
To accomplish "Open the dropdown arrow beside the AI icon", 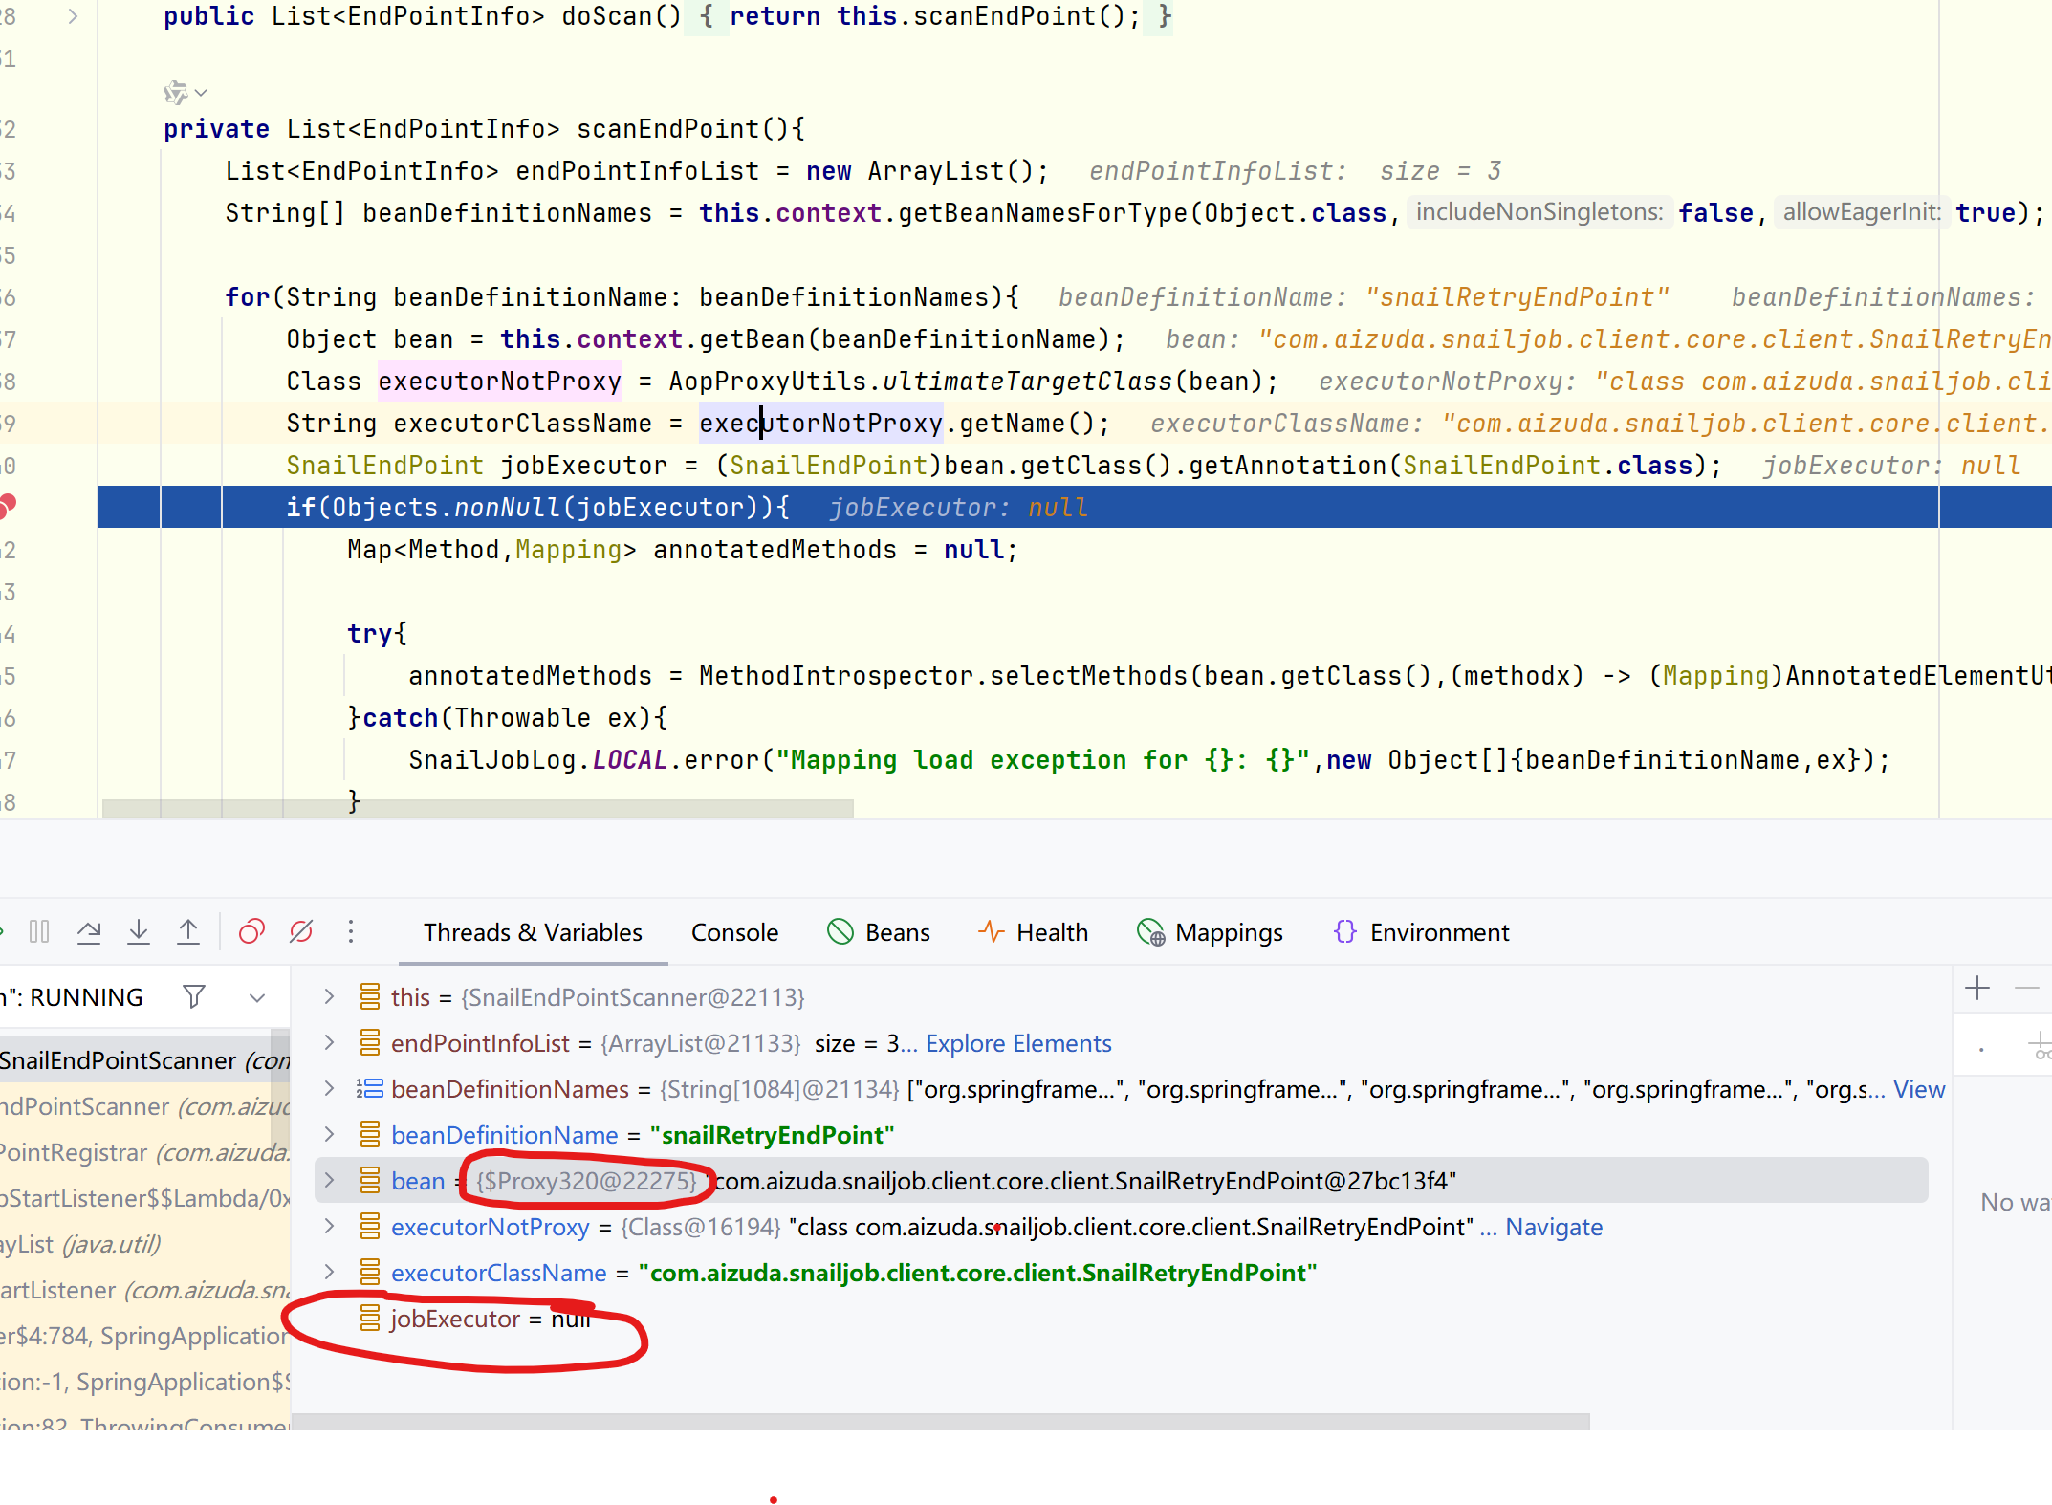I will [201, 93].
